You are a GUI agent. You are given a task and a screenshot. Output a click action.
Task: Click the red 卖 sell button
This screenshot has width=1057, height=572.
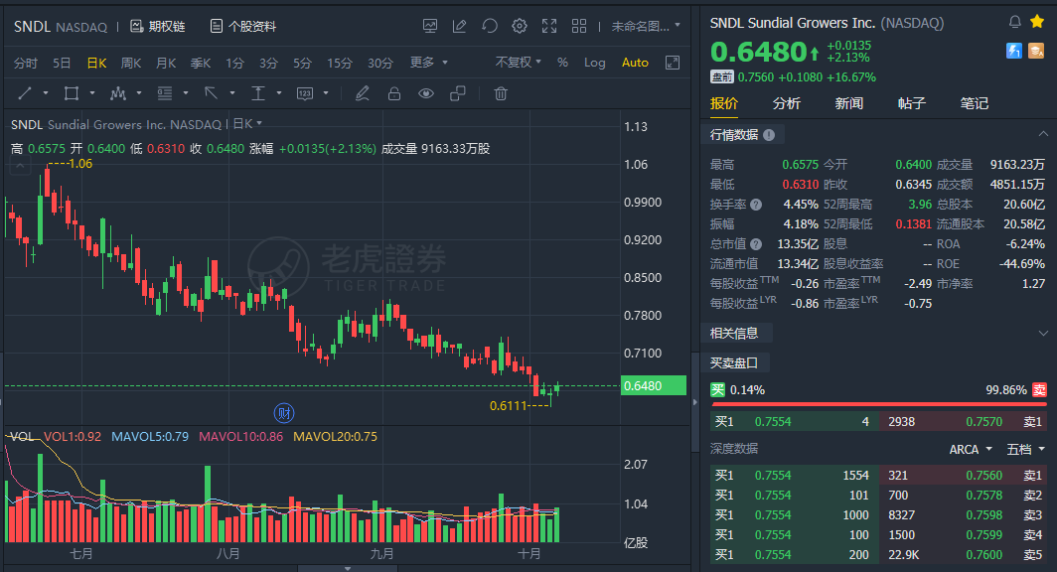pyautogui.click(x=1039, y=390)
